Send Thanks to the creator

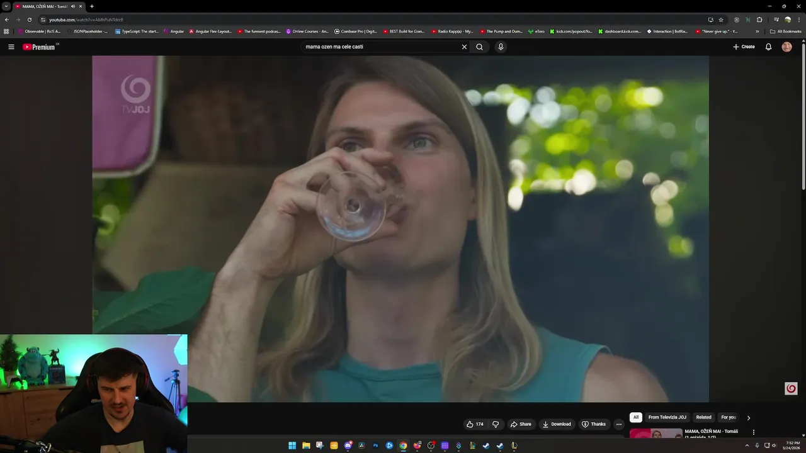pyautogui.click(x=594, y=424)
